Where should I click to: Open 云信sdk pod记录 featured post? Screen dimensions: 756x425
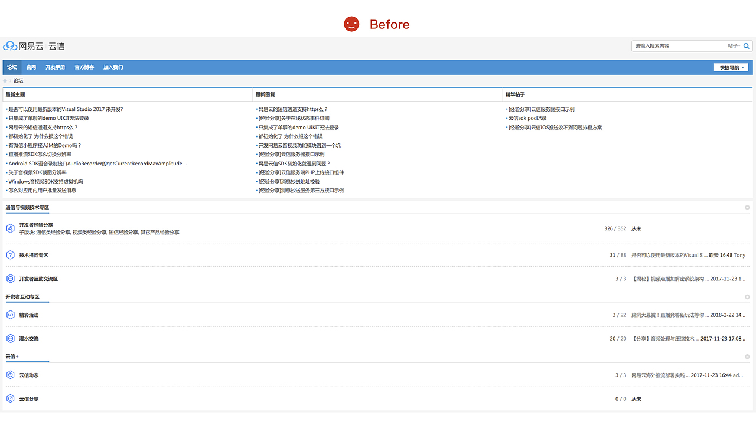527,118
